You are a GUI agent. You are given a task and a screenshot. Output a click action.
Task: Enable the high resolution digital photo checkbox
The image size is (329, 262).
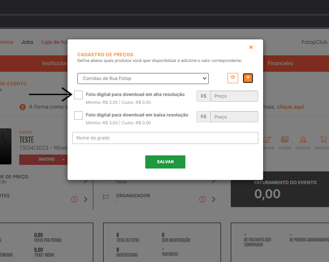78,95
